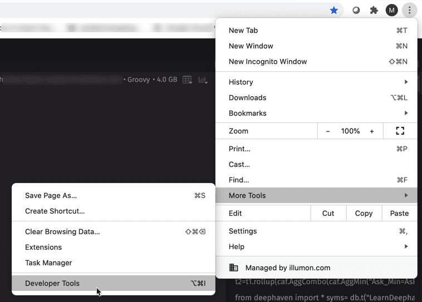Image resolution: width=422 pixels, height=302 pixels.
Task: Click the round extension icon beside the star
Action: click(356, 10)
